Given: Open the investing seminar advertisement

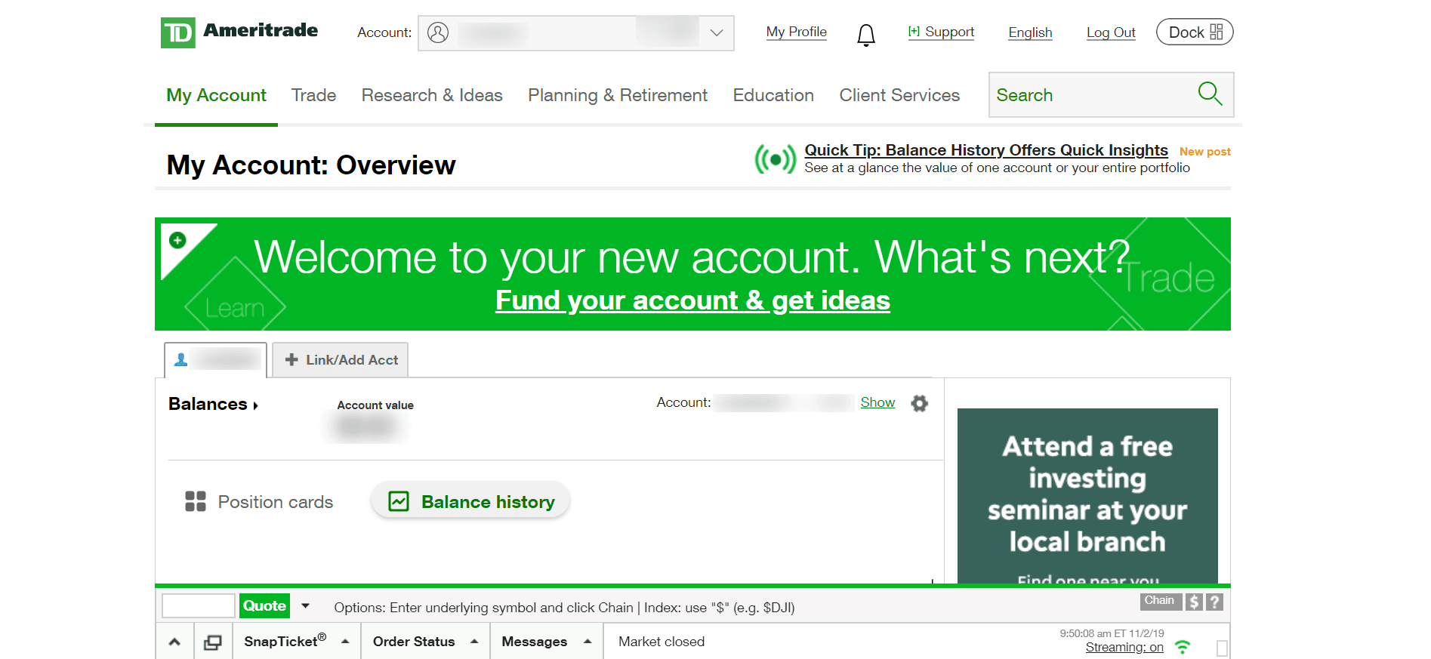Looking at the screenshot, I should point(1087,496).
